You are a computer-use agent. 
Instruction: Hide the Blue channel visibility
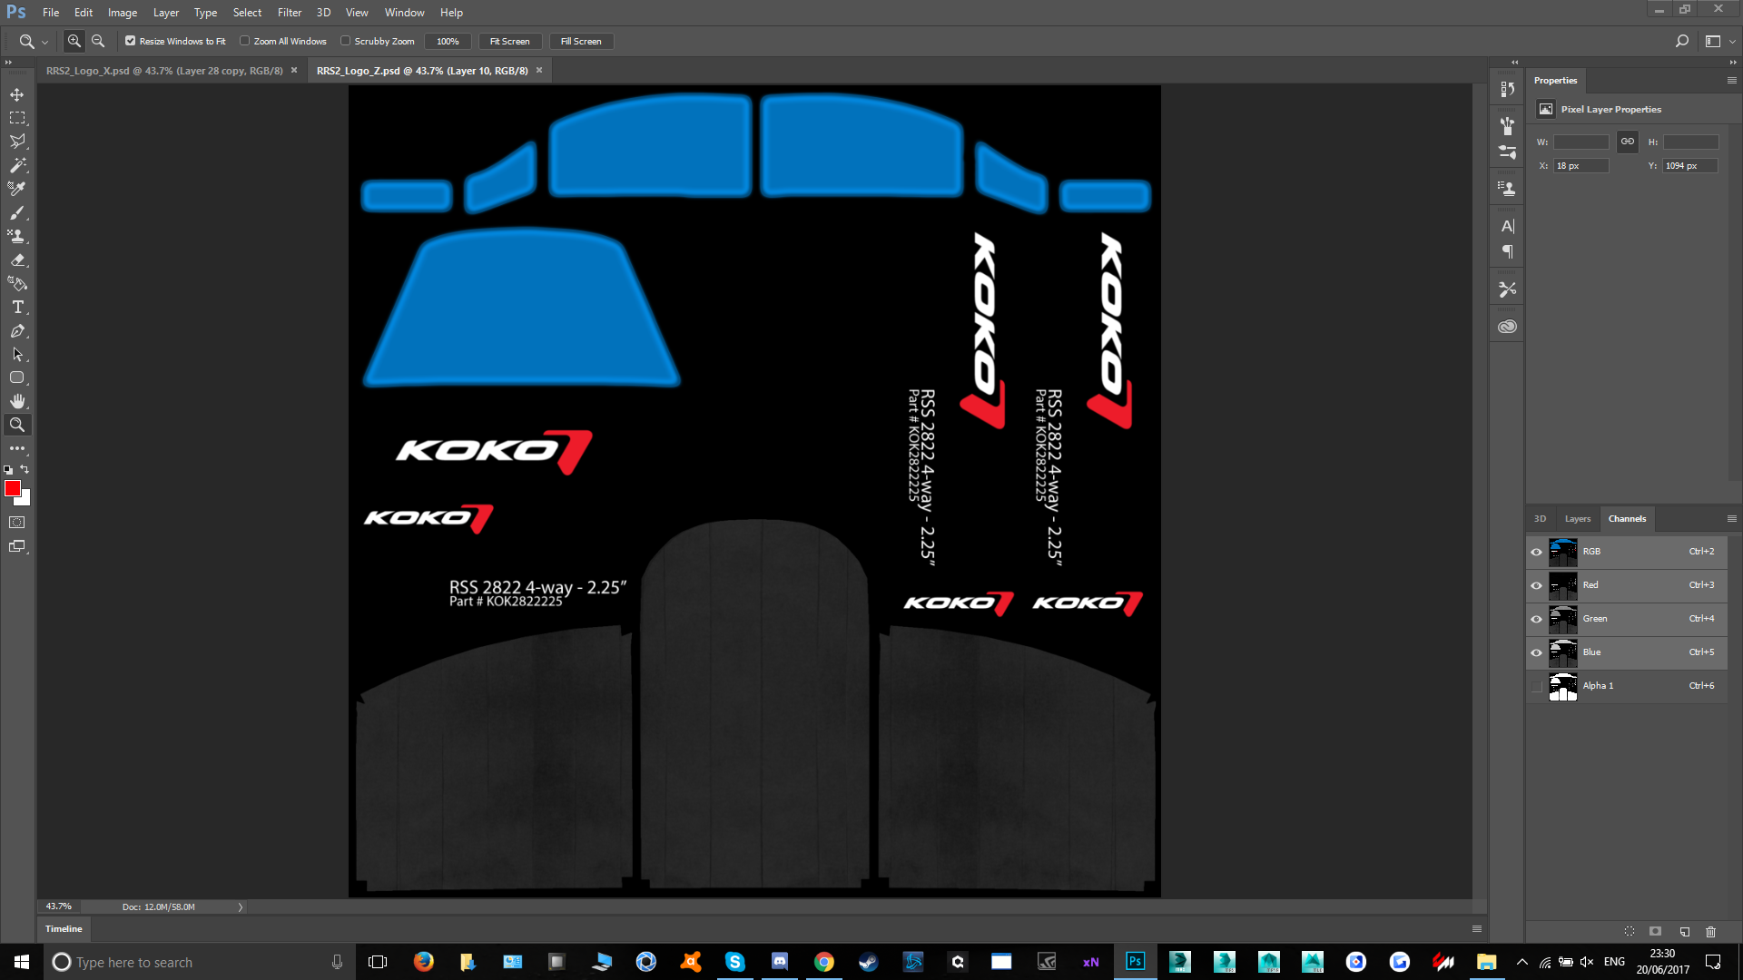[1536, 652]
